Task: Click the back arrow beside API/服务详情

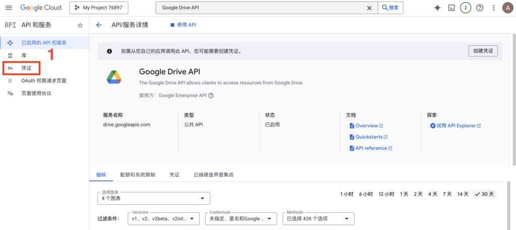Action: point(99,25)
